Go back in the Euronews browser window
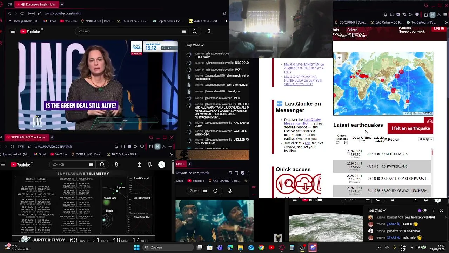This screenshot has height=253, width=449. click(x=9, y=13)
